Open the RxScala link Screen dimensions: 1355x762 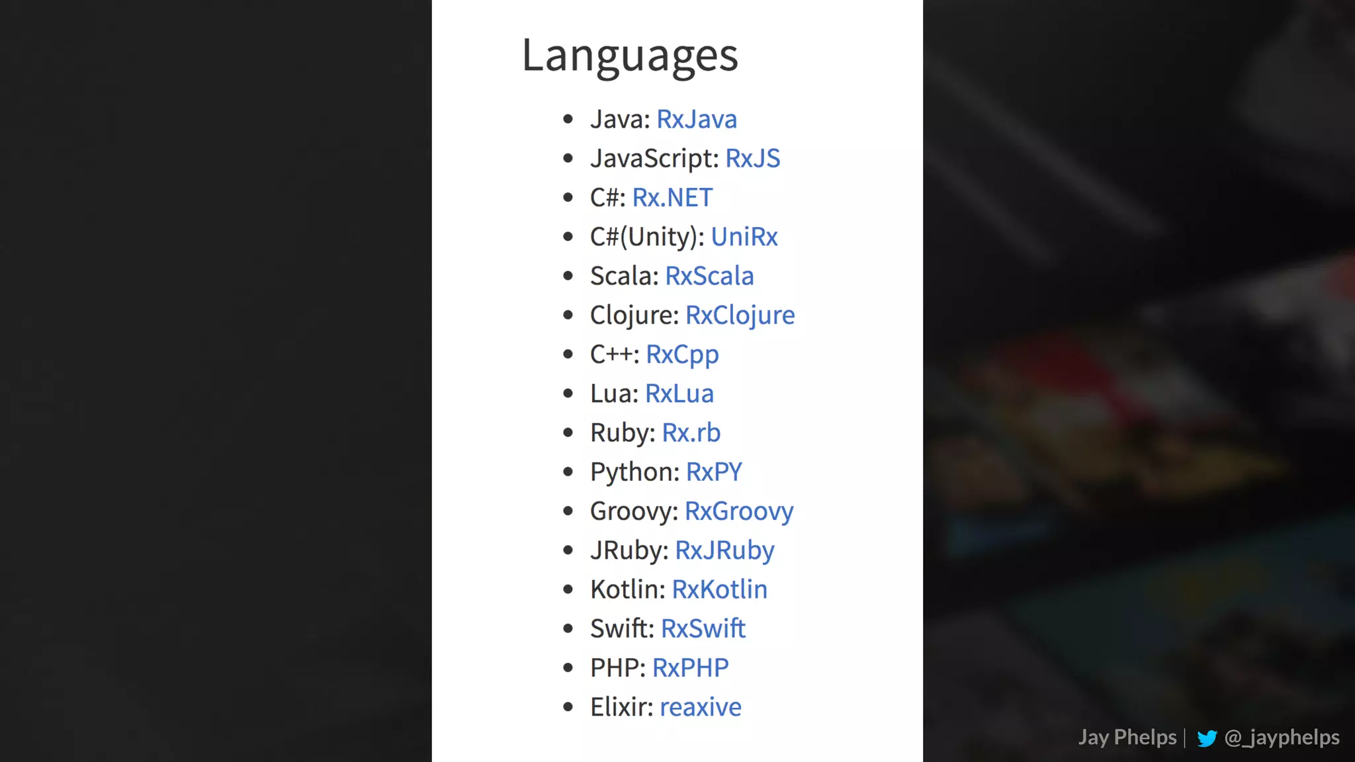click(x=709, y=276)
